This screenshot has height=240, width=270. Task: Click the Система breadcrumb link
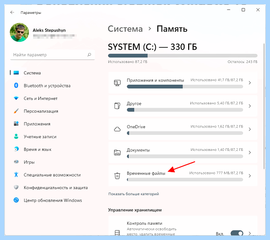click(125, 29)
